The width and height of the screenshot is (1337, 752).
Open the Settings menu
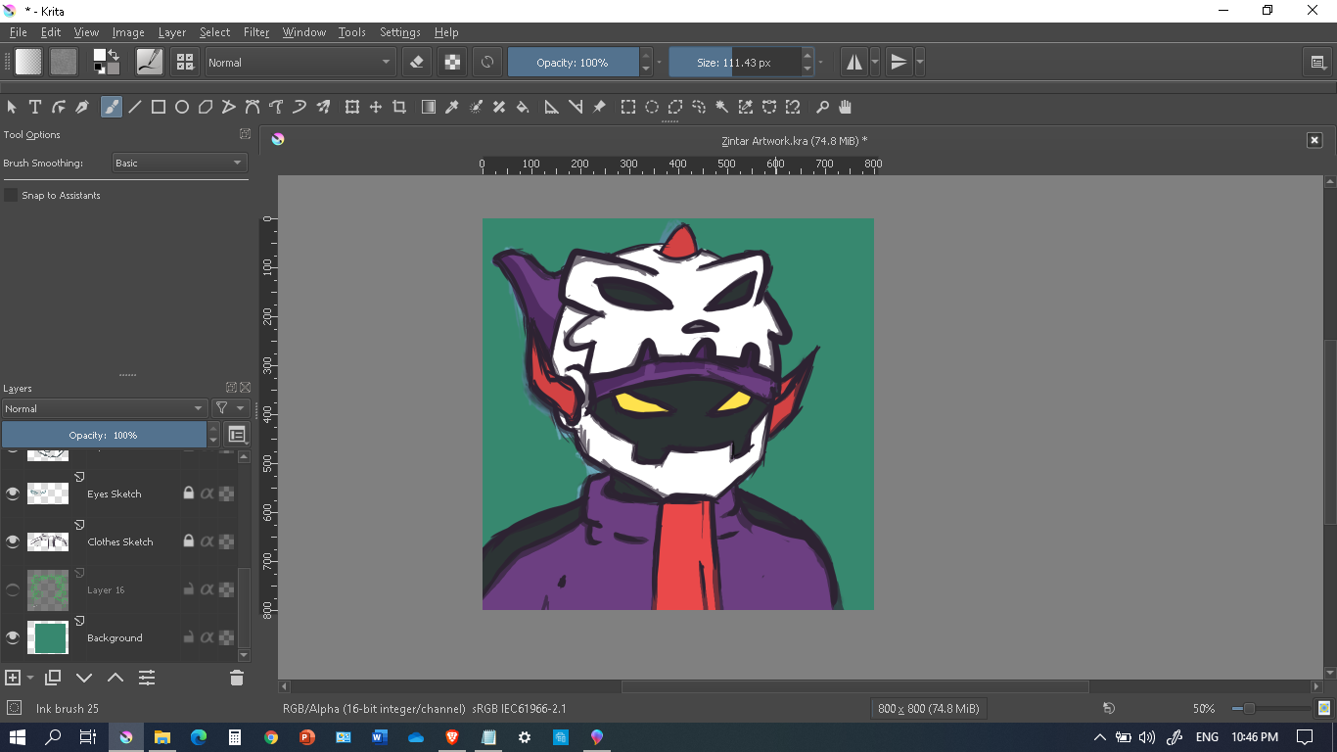[399, 32]
